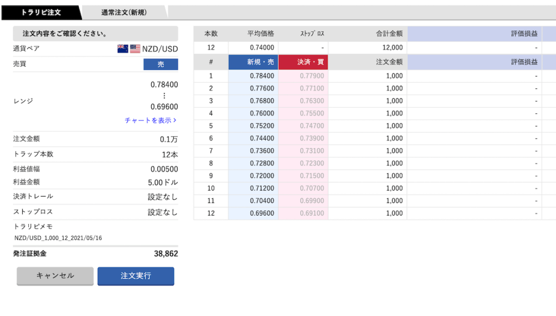Click buy price 0.77100 in row 2
The height and width of the screenshot is (316, 556).
(x=312, y=89)
